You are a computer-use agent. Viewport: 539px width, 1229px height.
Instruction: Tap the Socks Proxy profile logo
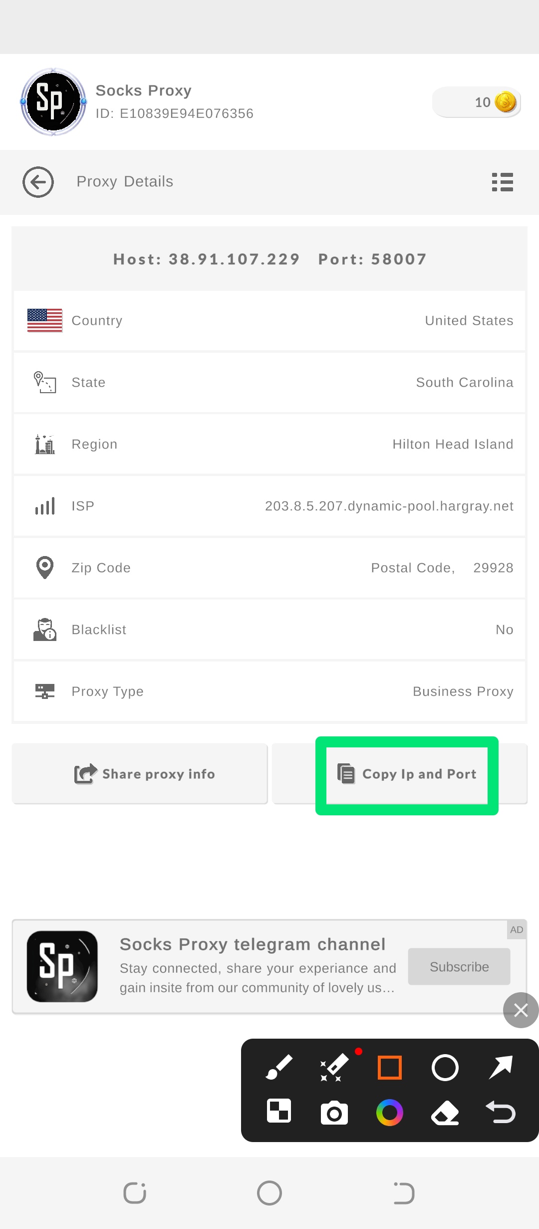[53, 102]
